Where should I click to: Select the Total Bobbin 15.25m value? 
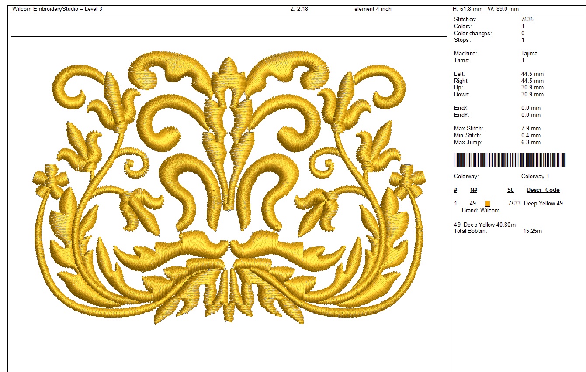[532, 231]
